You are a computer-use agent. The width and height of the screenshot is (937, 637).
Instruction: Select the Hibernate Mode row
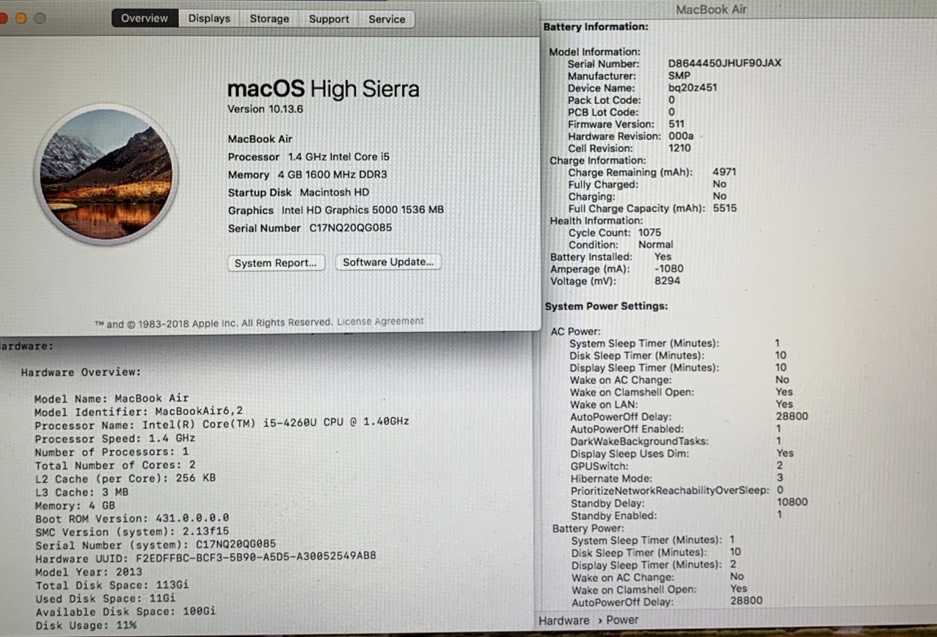point(677,478)
